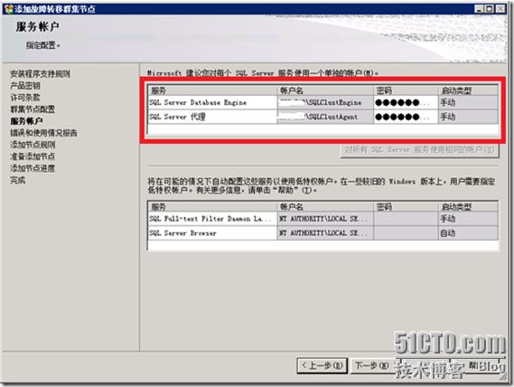Click 服务 column header in lower table

(212, 207)
